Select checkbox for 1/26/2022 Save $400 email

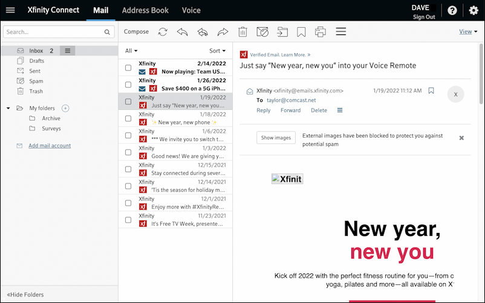point(128,85)
